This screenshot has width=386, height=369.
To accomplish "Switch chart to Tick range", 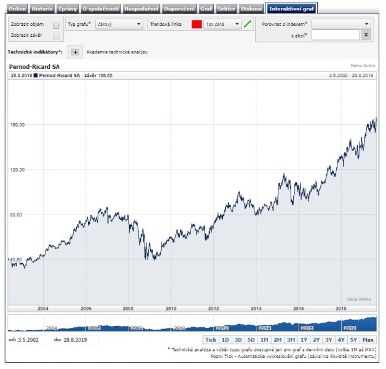I will pyautogui.click(x=210, y=339).
